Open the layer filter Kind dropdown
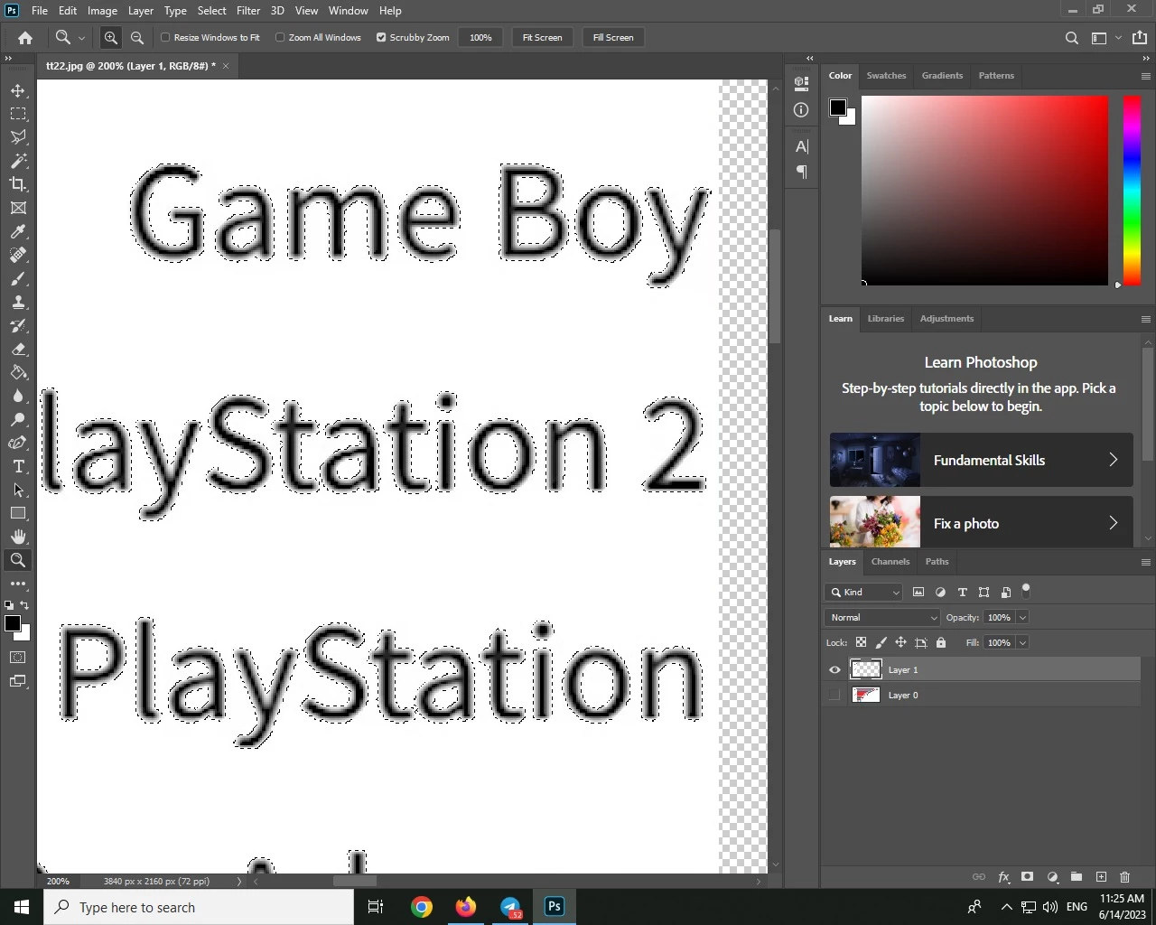The image size is (1156, 925). coord(863,592)
